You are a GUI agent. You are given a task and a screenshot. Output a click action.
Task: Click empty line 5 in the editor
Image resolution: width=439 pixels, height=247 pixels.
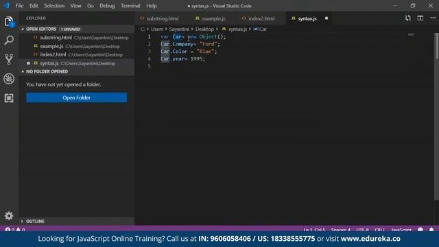283,67
